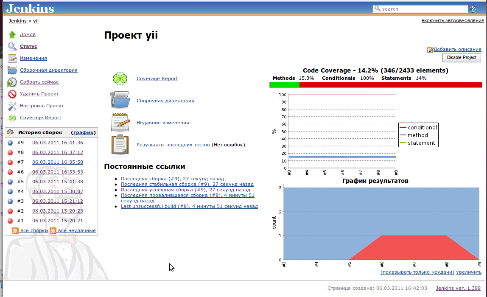Open build 06.03.2011 15:30:07
This screenshot has width=487, height=297.
click(x=57, y=191)
